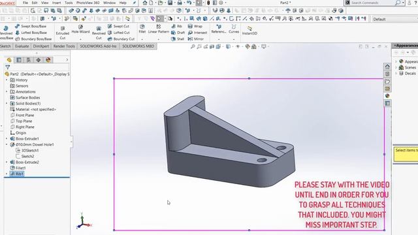Switch to the PropertyManager tab icon
The image size is (418, 235).
[x=19, y=60]
